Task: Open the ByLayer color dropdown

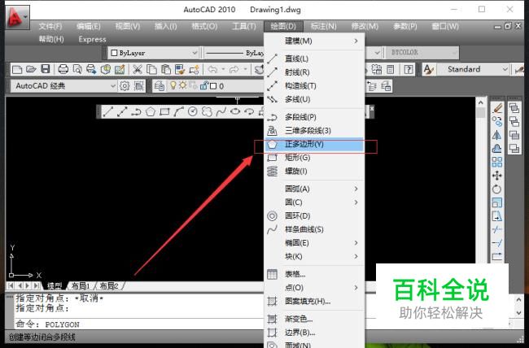Action: point(195,53)
